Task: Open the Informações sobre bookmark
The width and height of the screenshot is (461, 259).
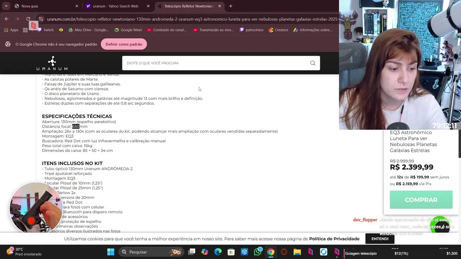Action: click(x=313, y=30)
